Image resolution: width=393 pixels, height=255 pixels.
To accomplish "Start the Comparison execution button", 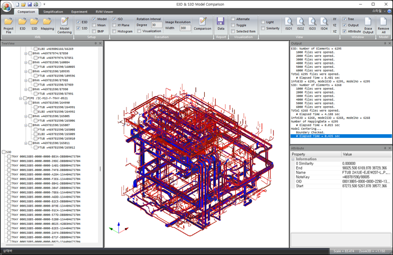I will 202,23.
